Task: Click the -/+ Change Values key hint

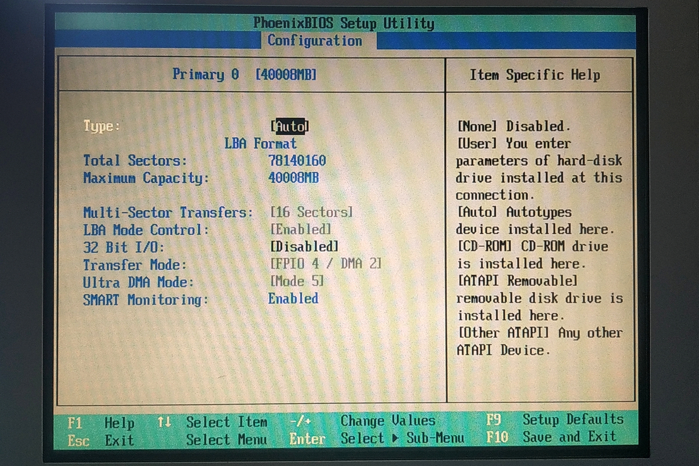Action: point(301,421)
